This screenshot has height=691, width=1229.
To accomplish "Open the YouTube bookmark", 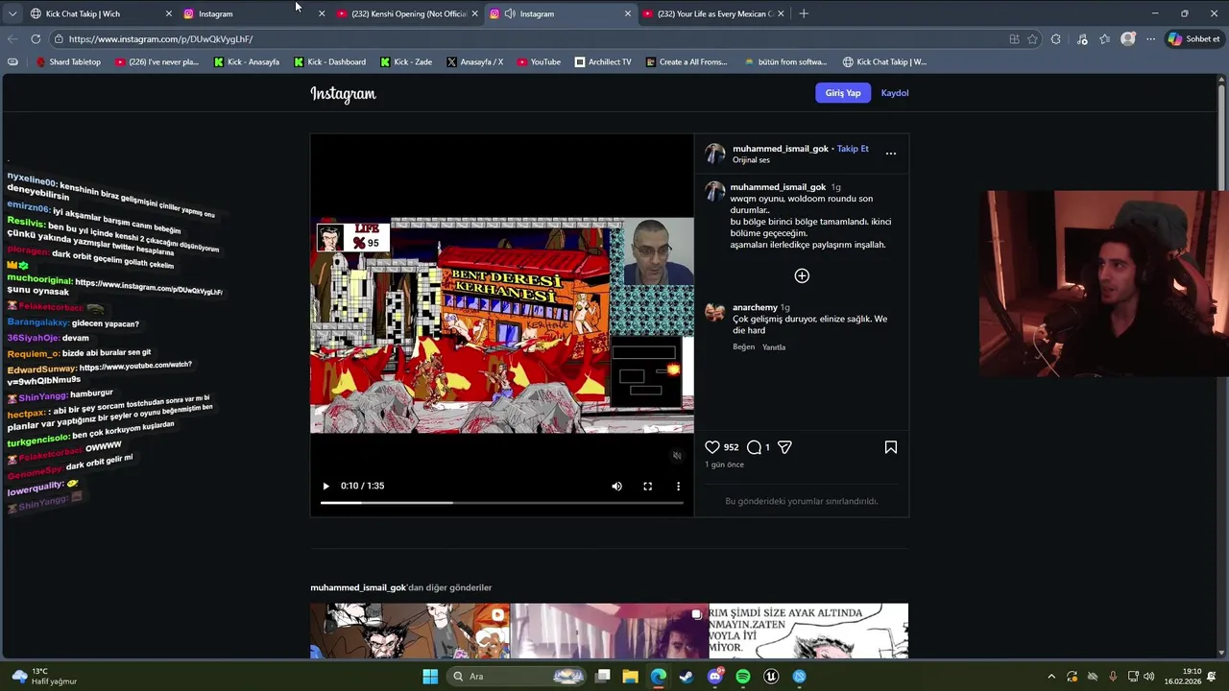I will click(x=539, y=61).
